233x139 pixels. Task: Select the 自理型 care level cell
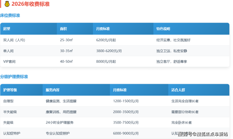8,101
